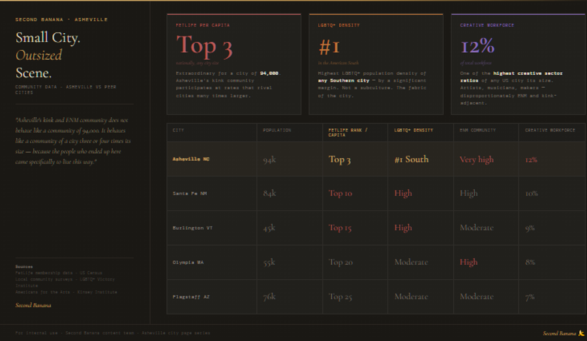Click the 'For internal use' footer note
587x341 pixels.
(x=113, y=333)
